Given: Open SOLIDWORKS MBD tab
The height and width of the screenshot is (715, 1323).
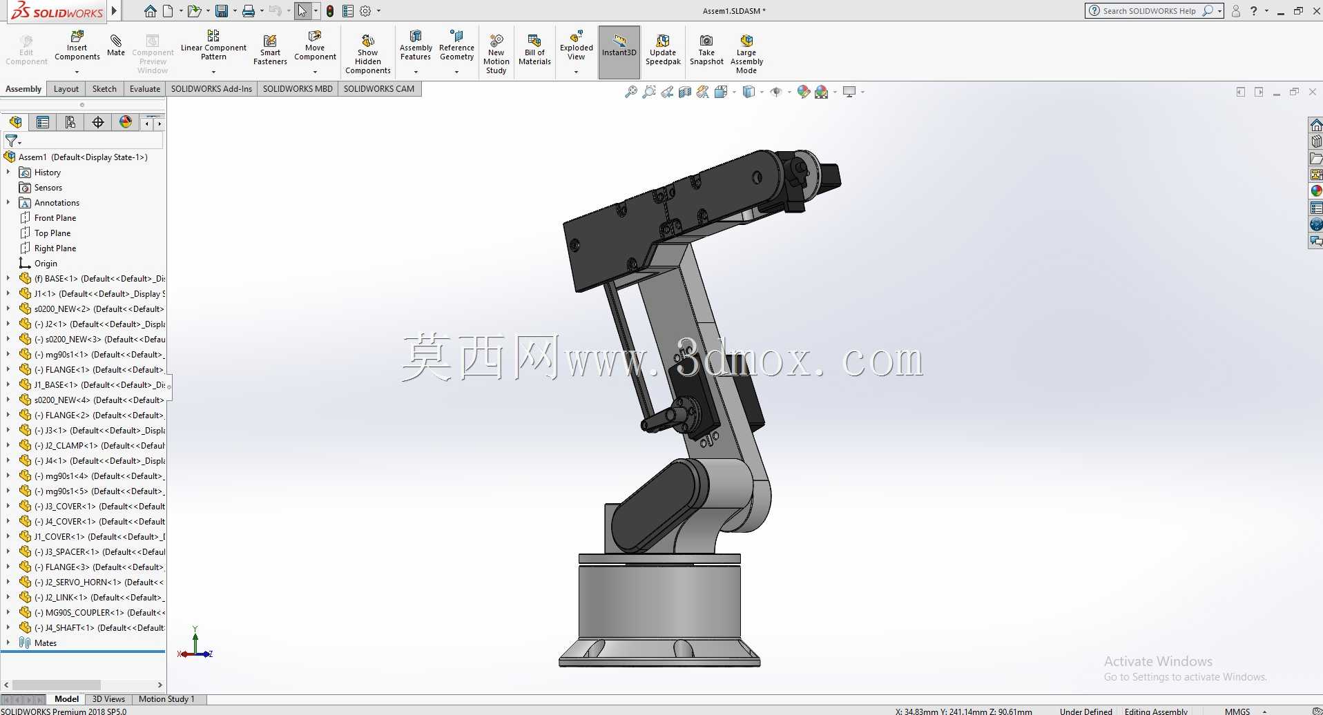Looking at the screenshot, I should pos(298,89).
